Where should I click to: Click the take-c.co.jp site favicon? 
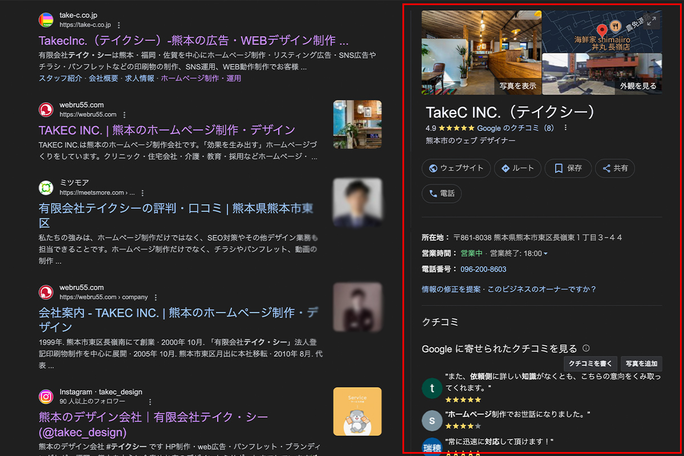tap(46, 20)
